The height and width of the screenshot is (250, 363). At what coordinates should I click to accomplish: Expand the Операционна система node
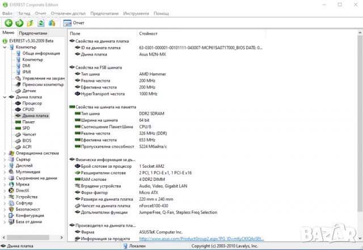pos(5,153)
